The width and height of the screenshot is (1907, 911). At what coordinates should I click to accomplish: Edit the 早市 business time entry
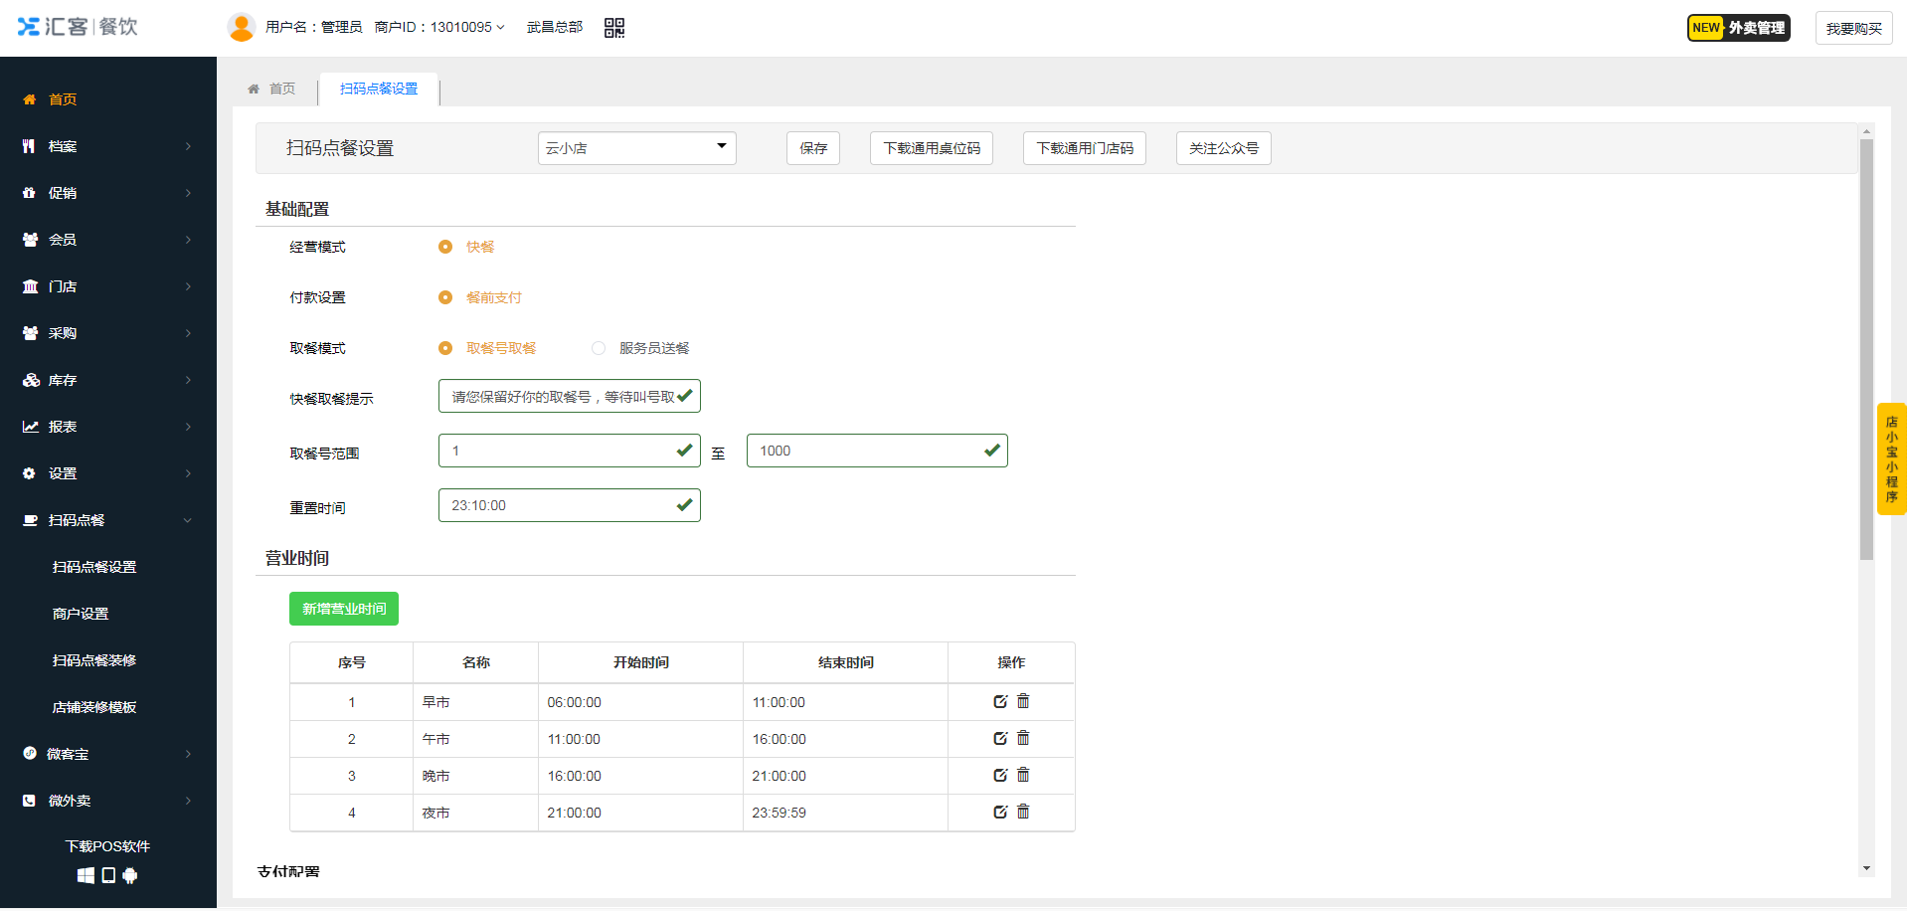click(1000, 700)
